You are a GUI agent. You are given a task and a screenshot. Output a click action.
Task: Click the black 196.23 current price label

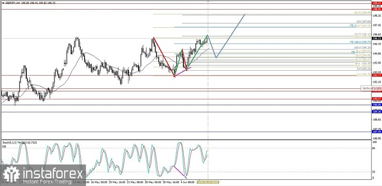pos(377,38)
